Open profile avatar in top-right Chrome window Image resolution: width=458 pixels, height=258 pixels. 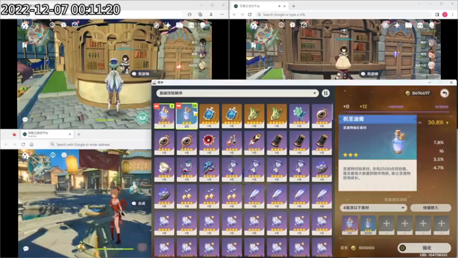(445, 14)
